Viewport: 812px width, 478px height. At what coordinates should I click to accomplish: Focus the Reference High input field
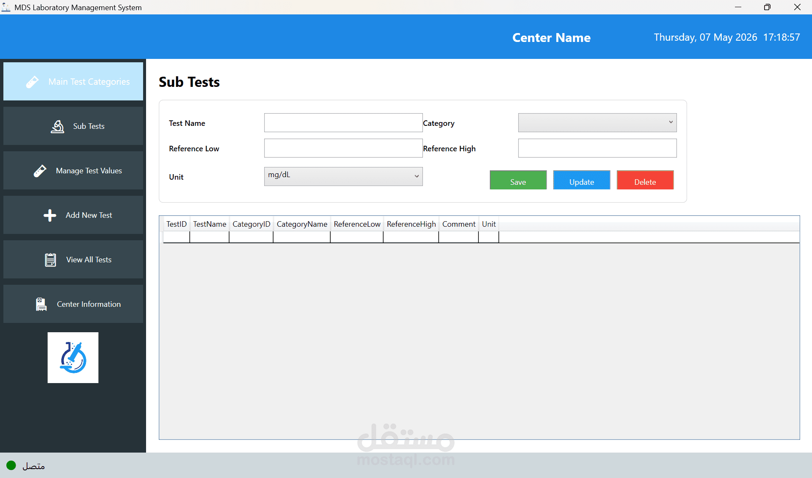[x=597, y=148]
